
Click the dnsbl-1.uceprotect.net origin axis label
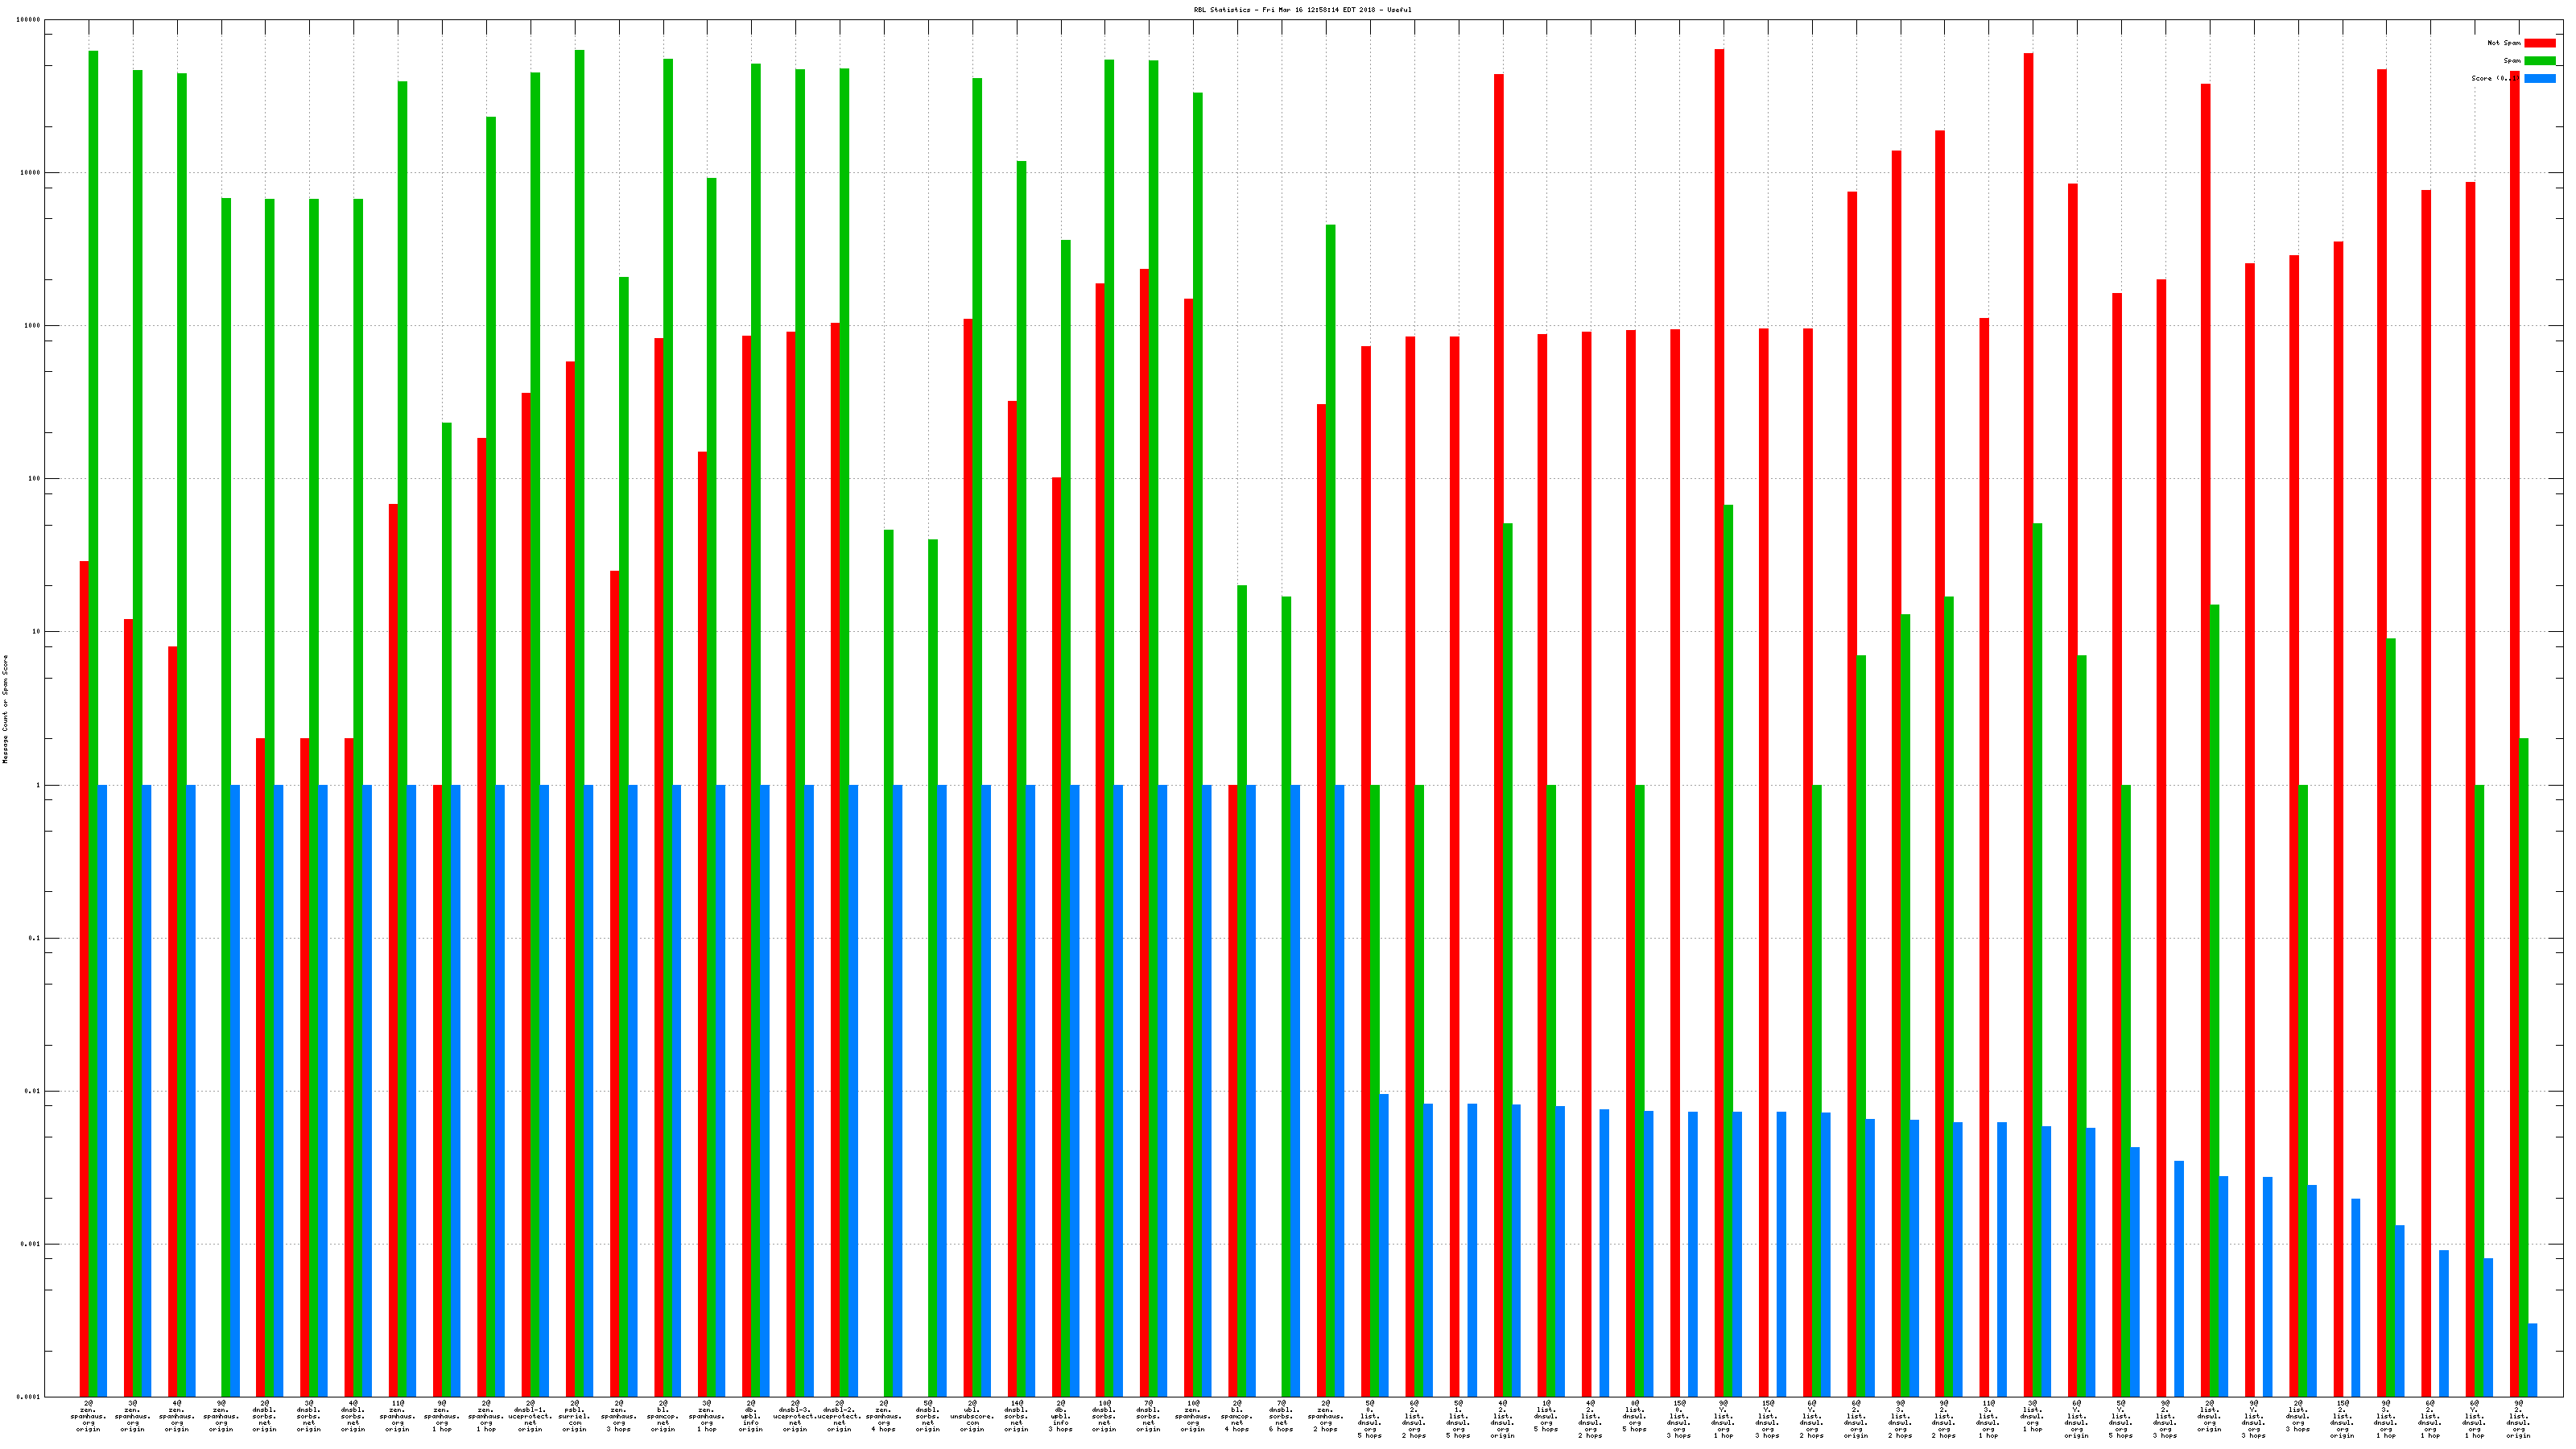pos(530,1417)
